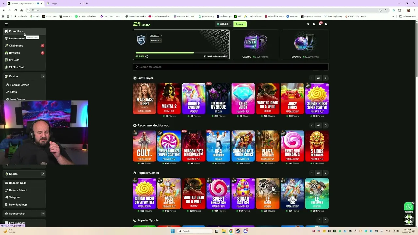Focus the Windows taskbar Search box
Viewport: 418px width, 235px height.
click(x=195, y=231)
